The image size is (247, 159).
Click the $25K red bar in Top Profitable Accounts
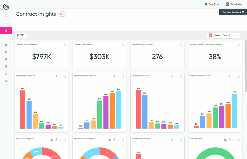click(x=23, y=109)
